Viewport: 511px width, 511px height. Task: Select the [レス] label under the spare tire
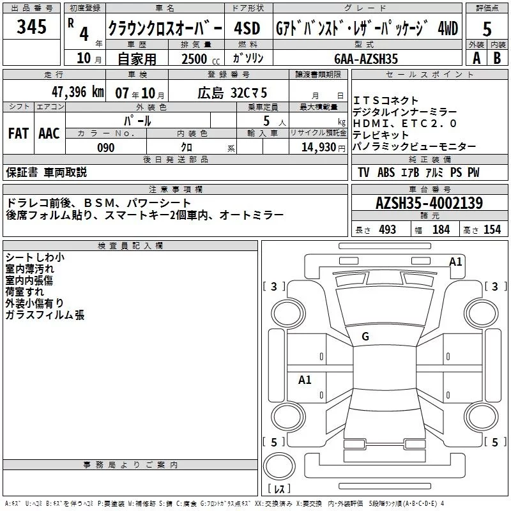(x=279, y=489)
